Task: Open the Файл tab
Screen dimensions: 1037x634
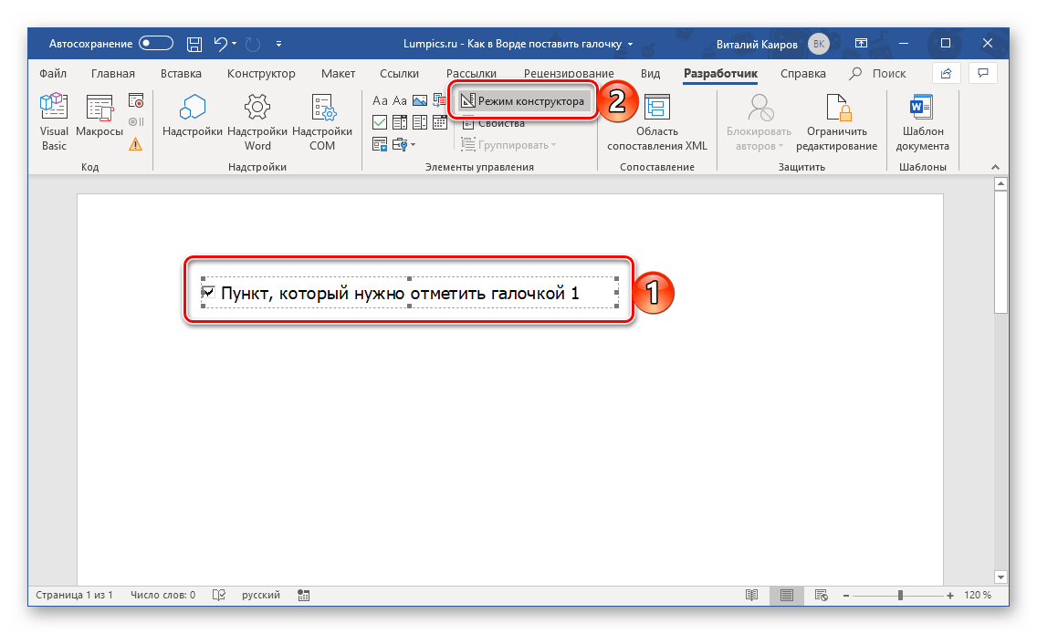Action: click(53, 73)
